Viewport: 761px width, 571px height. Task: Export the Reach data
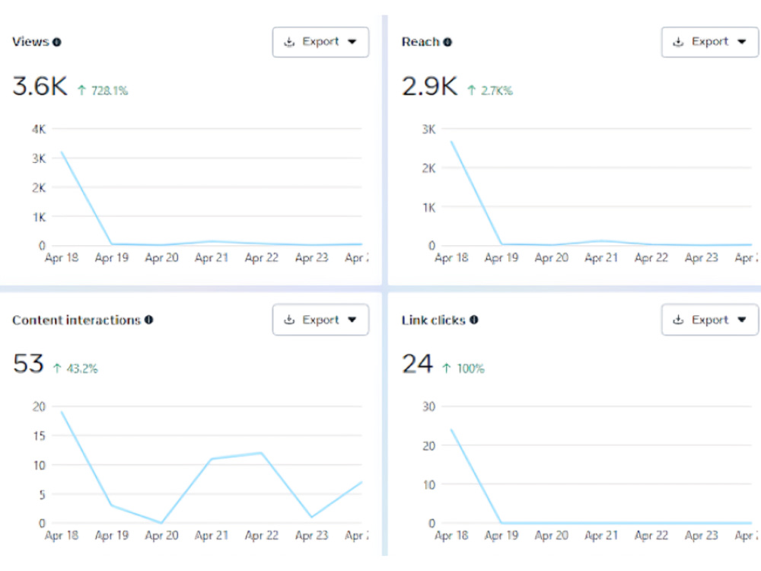pos(709,42)
